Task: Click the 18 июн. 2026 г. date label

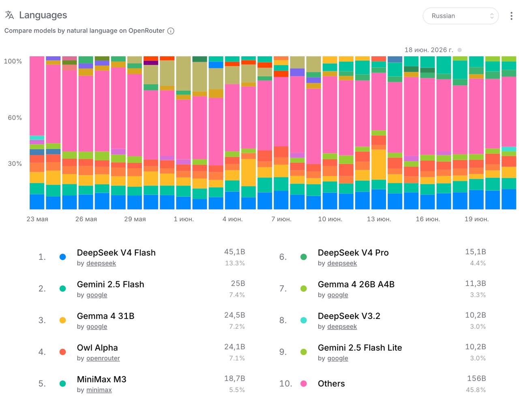Action: tap(429, 50)
